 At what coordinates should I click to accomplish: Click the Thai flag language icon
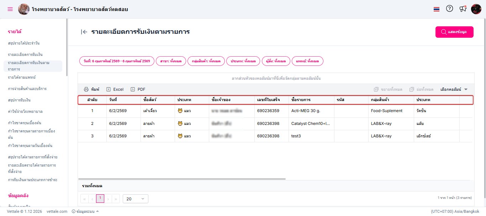click(x=437, y=9)
